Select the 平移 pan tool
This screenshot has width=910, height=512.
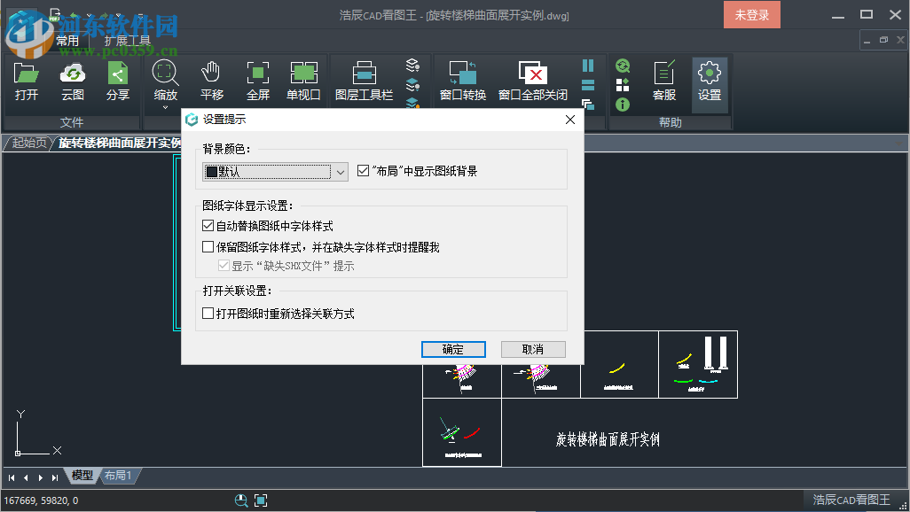click(211, 80)
